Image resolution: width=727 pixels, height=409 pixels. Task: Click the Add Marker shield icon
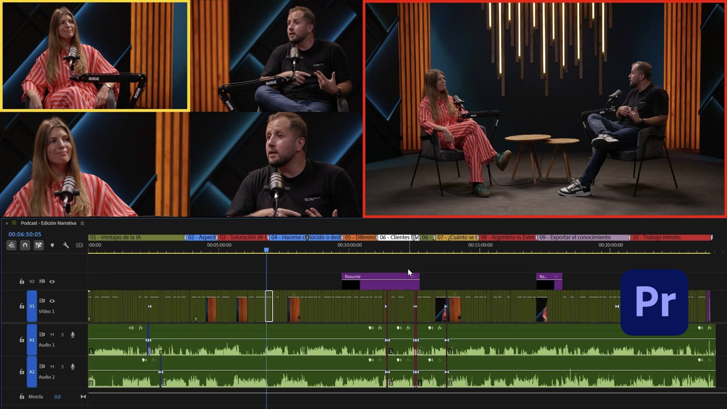(52, 245)
